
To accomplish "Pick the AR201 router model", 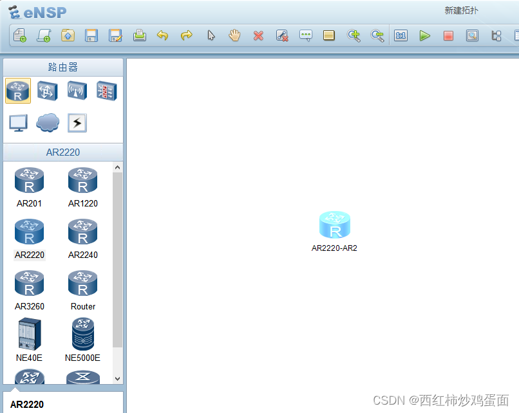I will [29, 187].
